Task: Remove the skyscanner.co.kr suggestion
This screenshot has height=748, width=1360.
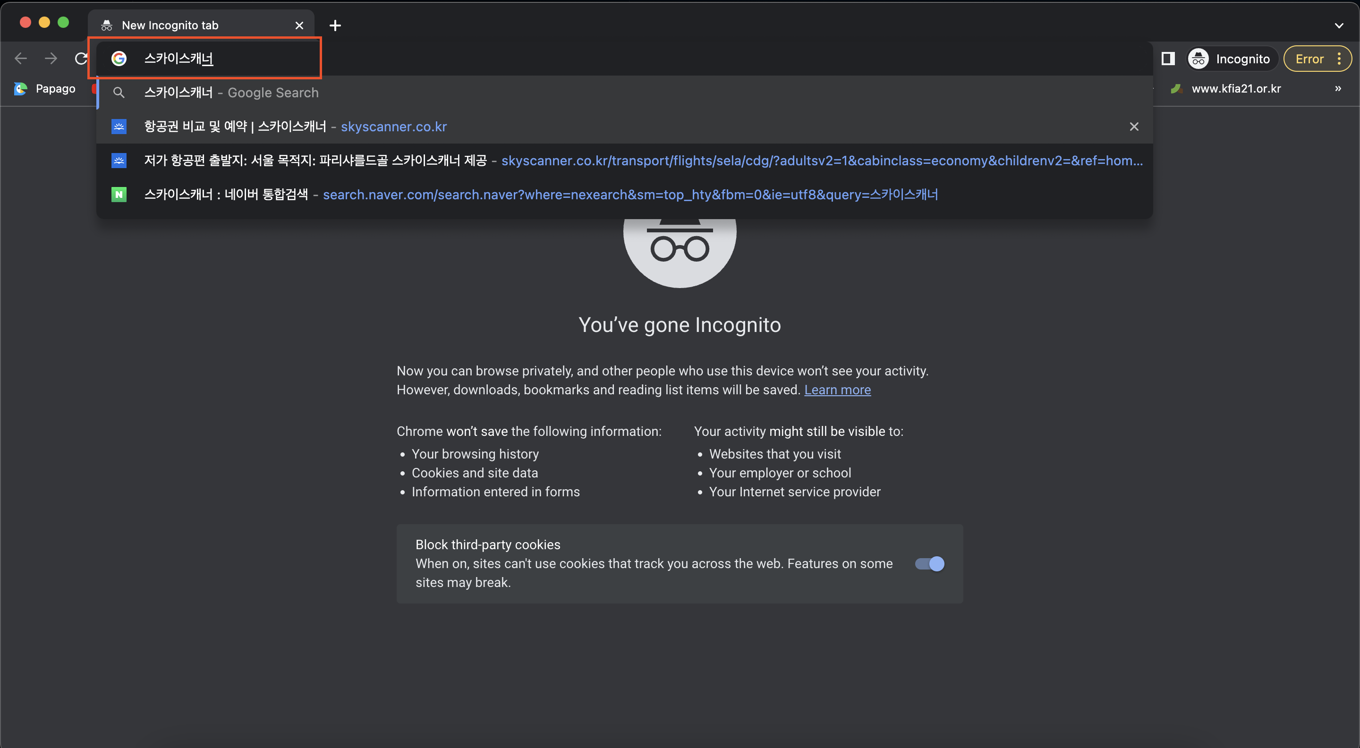Action: point(1133,127)
